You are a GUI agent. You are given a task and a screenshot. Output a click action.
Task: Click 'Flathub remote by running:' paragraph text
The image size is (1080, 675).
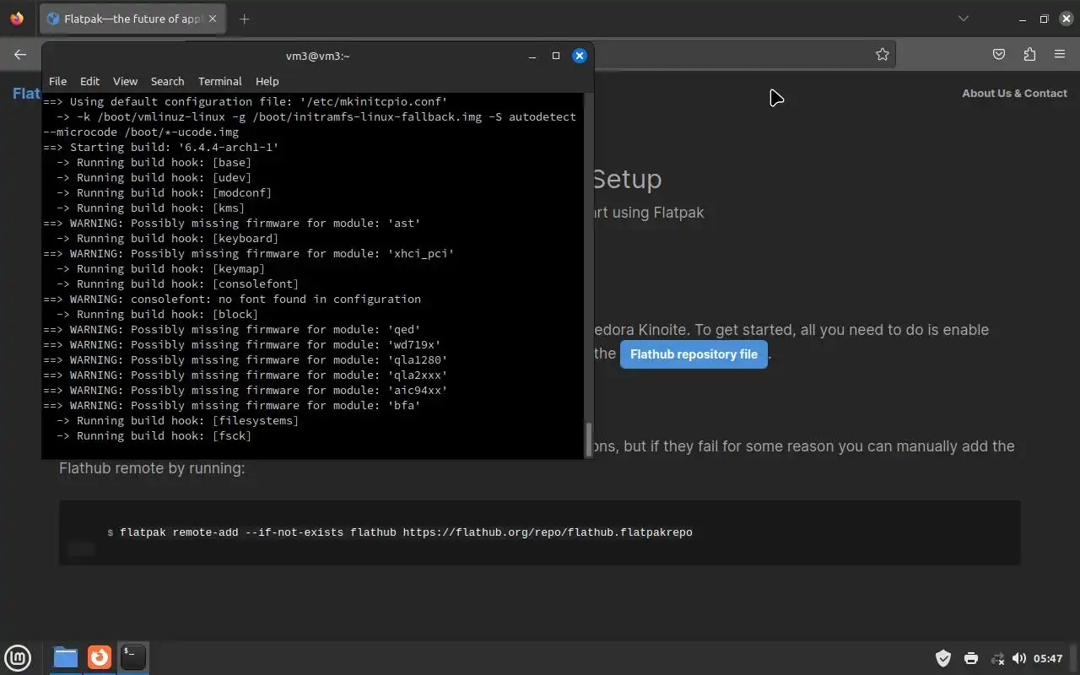pos(152,467)
